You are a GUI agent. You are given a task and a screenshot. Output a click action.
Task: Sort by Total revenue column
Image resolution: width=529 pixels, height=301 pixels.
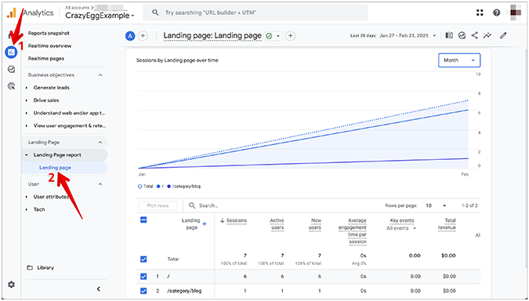point(447,224)
